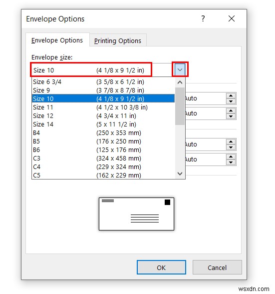Screen dimensions: 275x294
Task: Collapse the Envelope size dropdown arrow
Action: (180, 70)
